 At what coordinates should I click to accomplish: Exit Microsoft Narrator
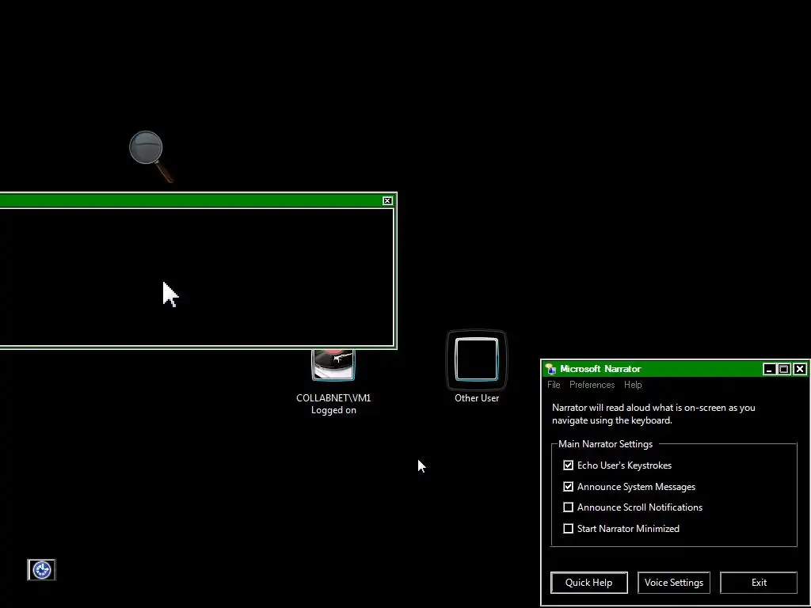(x=759, y=583)
